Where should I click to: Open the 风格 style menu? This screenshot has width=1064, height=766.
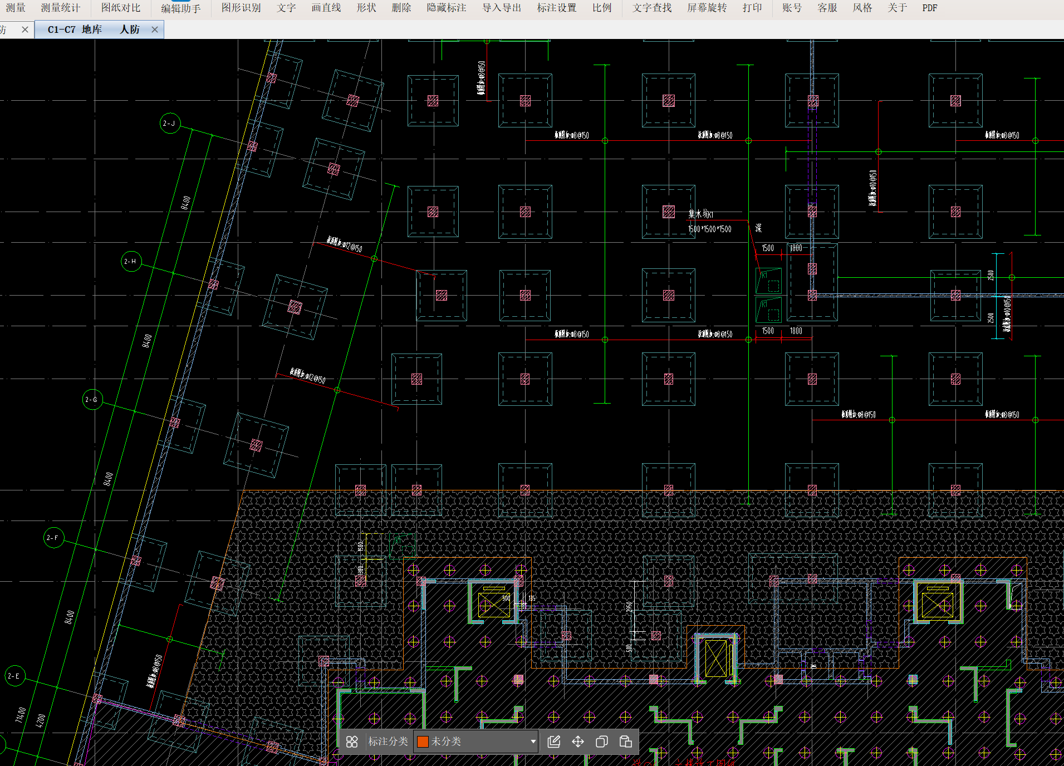tap(862, 8)
